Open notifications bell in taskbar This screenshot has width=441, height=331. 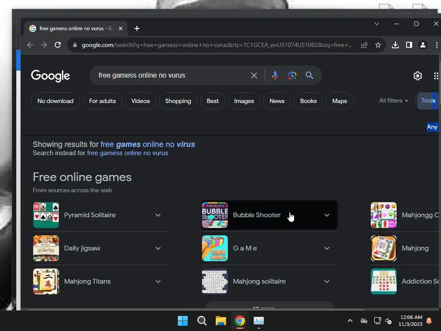[429, 321]
